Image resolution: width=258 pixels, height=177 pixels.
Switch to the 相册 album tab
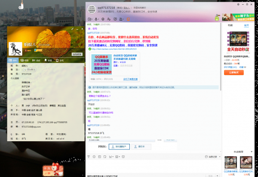click(25, 60)
